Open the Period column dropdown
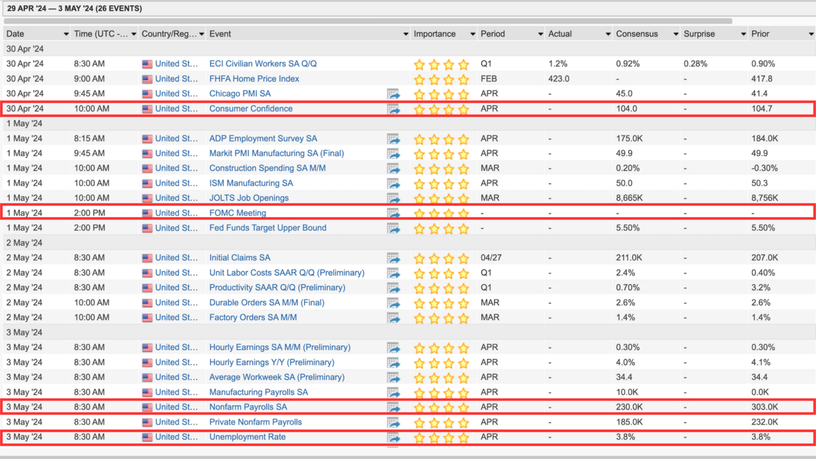This screenshot has width=816, height=459. point(541,34)
